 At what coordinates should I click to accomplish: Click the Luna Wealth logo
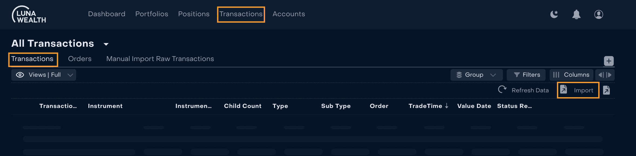click(29, 14)
